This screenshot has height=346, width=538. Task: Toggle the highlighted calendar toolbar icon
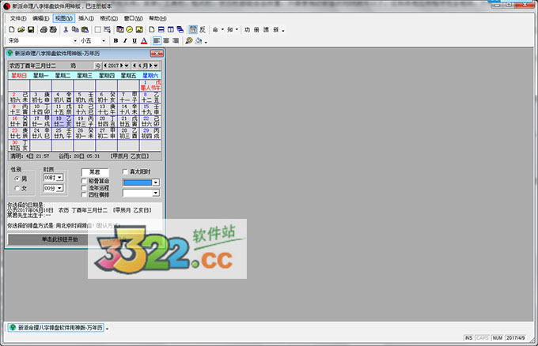193,30
